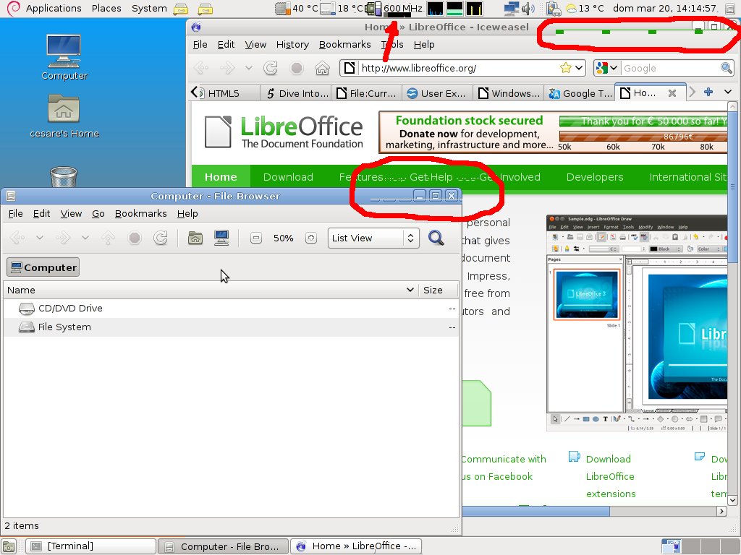Click Iceweasel Home toolbar icon
The height and width of the screenshot is (555, 741).
click(322, 68)
